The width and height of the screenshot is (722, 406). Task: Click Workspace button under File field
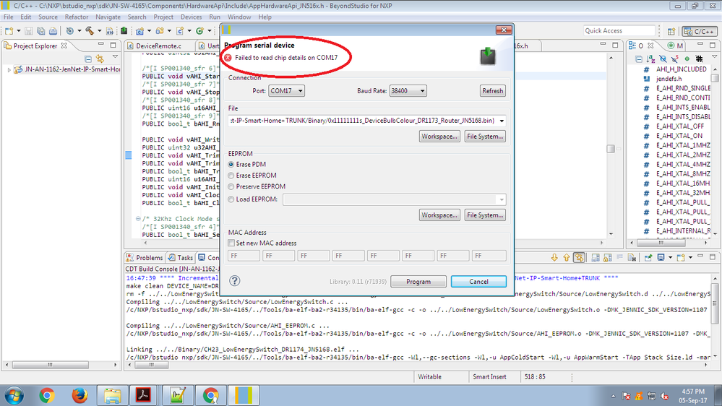[x=439, y=137]
